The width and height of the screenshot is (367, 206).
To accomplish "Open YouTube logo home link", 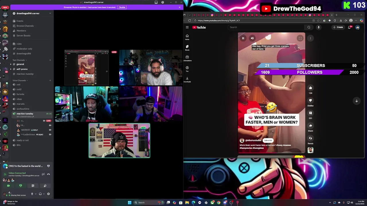I will click(199, 27).
